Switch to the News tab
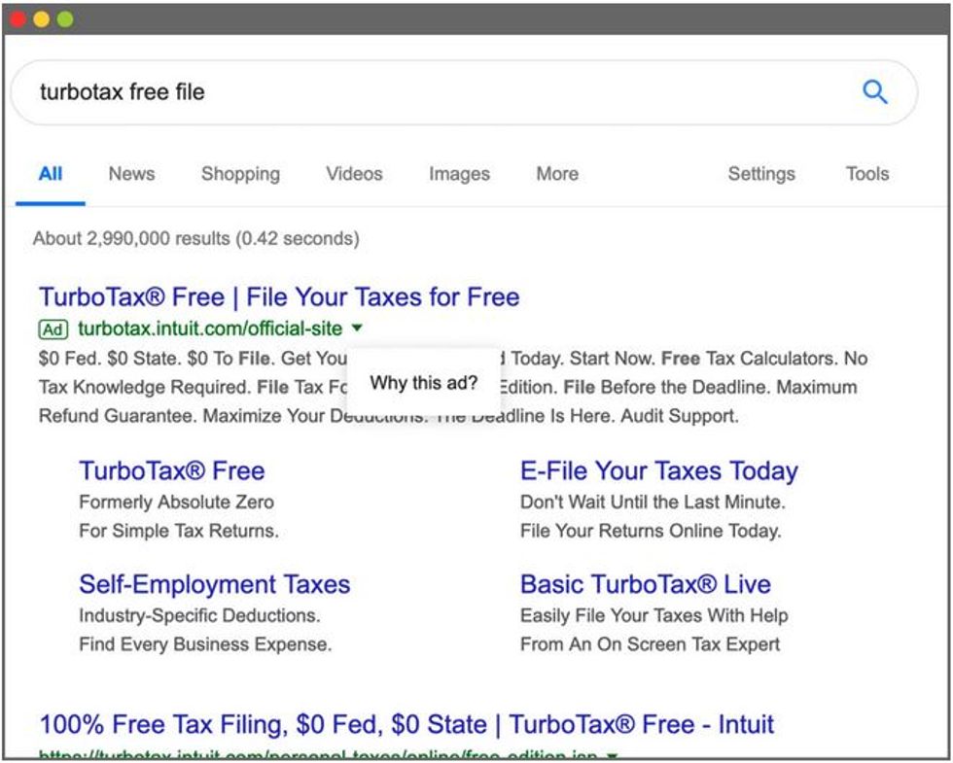This screenshot has width=953, height=763. [131, 174]
